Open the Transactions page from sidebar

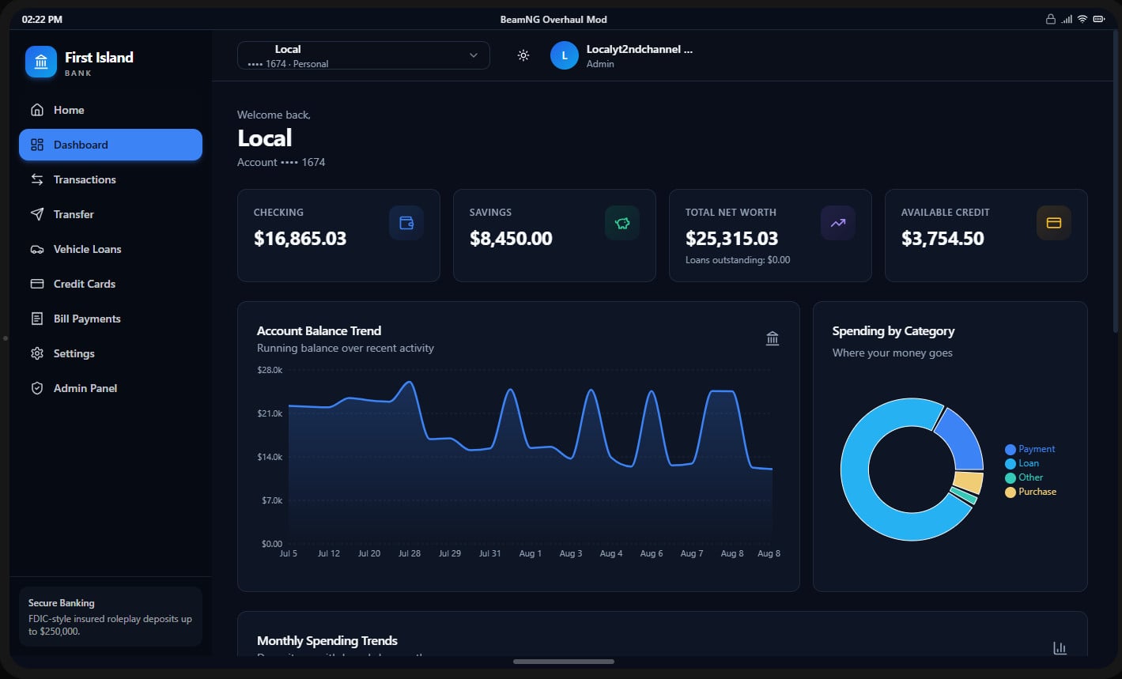pyautogui.click(x=111, y=179)
